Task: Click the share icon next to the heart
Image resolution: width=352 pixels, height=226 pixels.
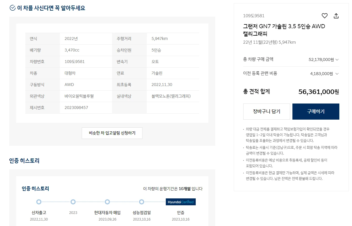Action: coord(336,16)
